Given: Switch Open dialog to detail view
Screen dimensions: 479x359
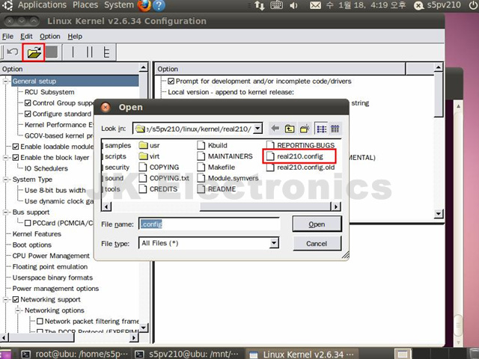Looking at the screenshot, I should pyautogui.click(x=335, y=129).
